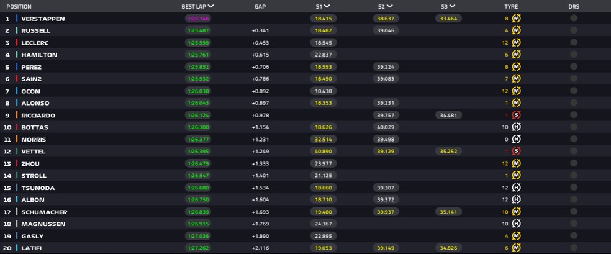Screen dimensions: 611x254
Task: Click Latifi's medium tyre icon
Action: [516, 248]
